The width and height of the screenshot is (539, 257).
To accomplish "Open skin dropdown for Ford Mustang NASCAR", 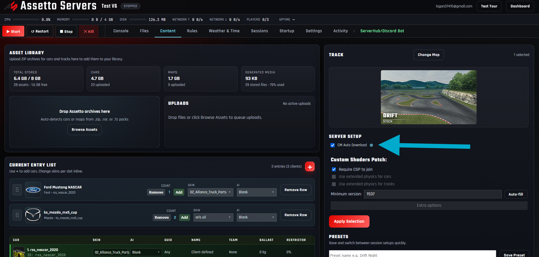I will point(211,192).
